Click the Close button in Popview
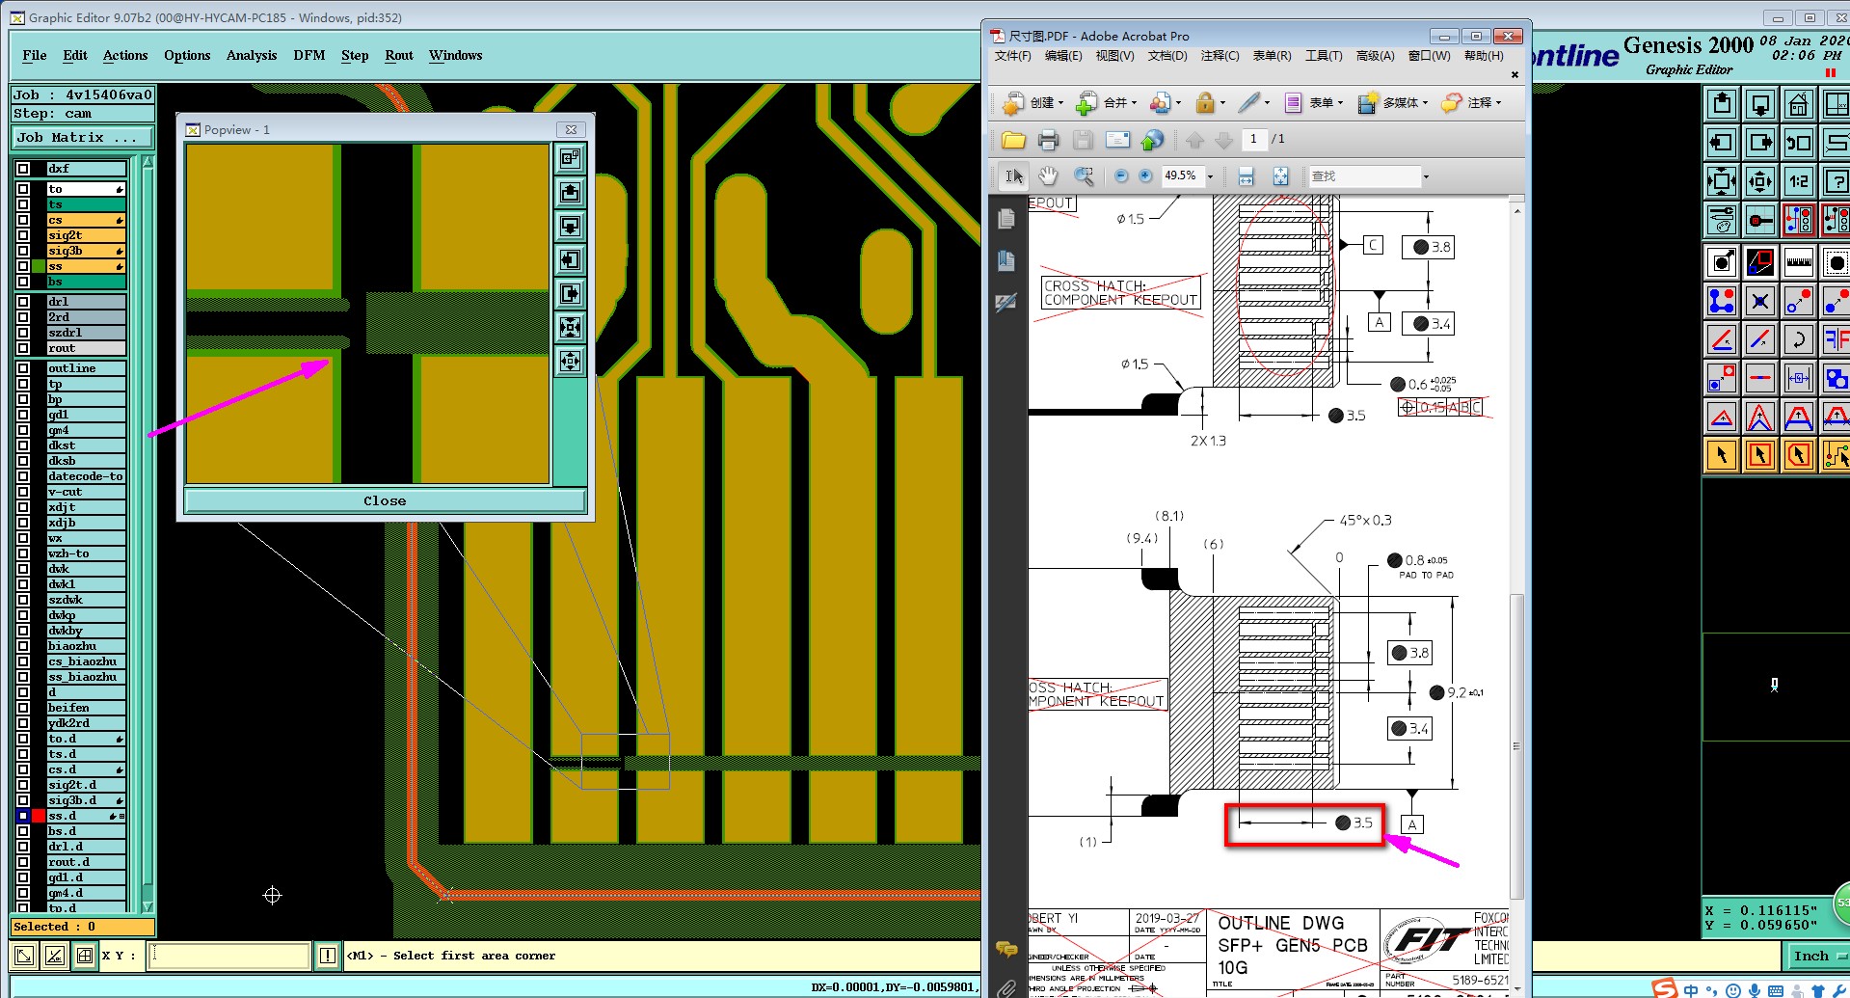 coord(385,500)
